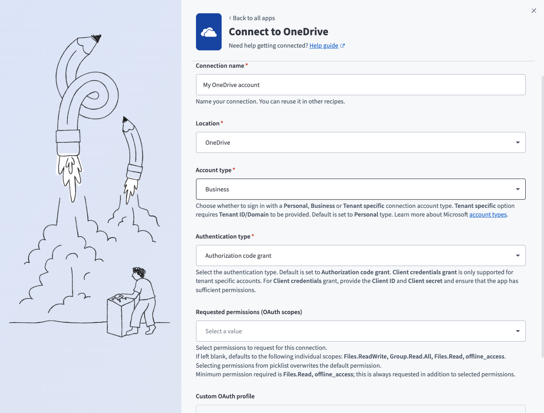
Task: Click the "Account type" label
Action: [x=213, y=170]
